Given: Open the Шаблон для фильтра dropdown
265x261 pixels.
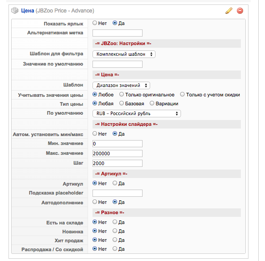Looking at the screenshot, I should pyautogui.click(x=124, y=54).
